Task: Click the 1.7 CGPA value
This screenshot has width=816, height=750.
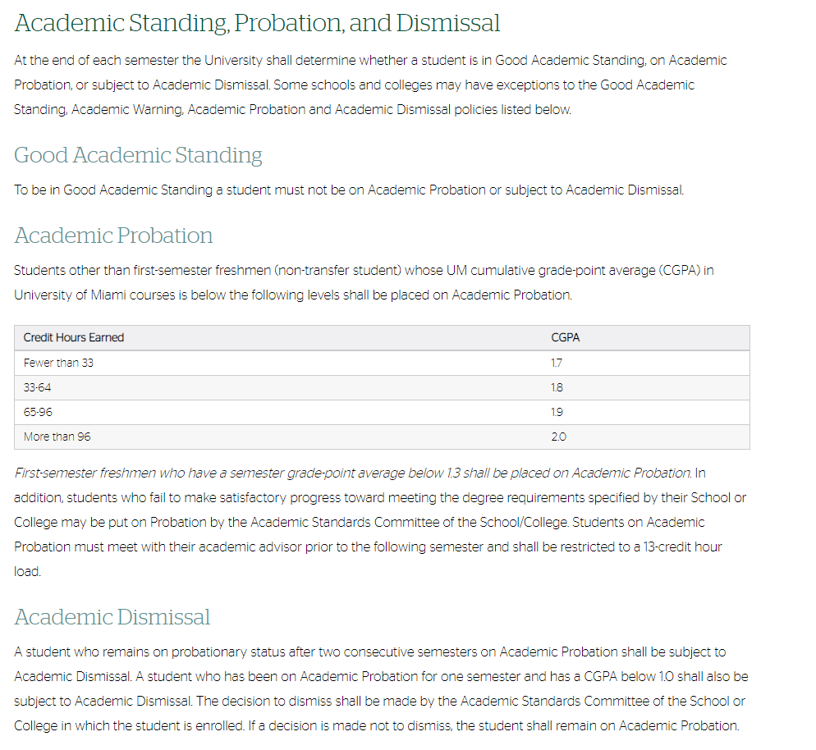Action: click(x=557, y=363)
